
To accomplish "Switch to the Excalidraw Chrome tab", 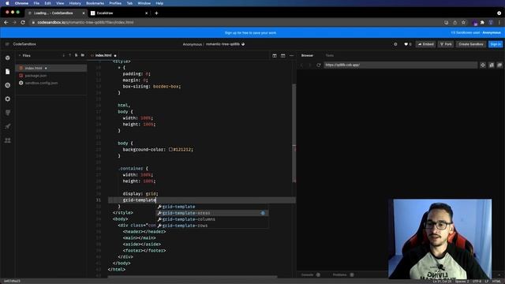I will click(x=119, y=13).
